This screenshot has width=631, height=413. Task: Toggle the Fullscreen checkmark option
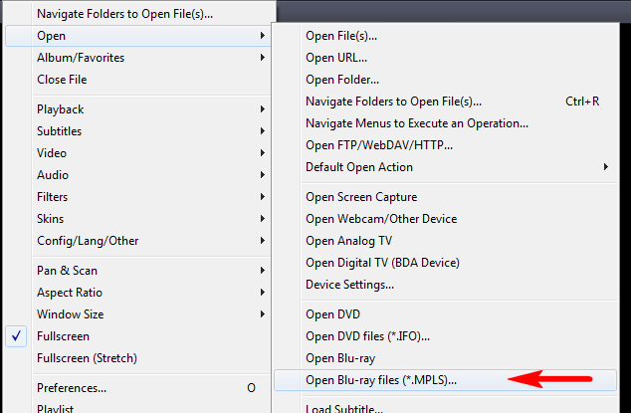137,336
